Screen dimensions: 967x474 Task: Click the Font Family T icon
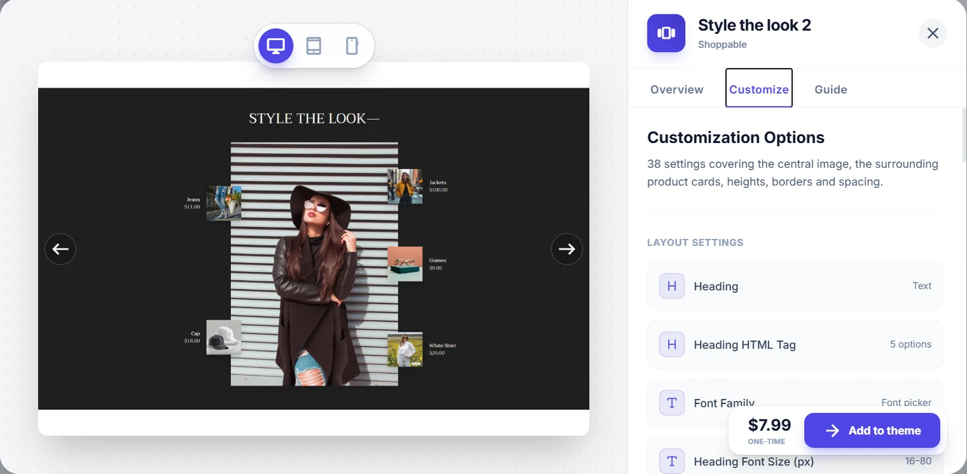(672, 403)
